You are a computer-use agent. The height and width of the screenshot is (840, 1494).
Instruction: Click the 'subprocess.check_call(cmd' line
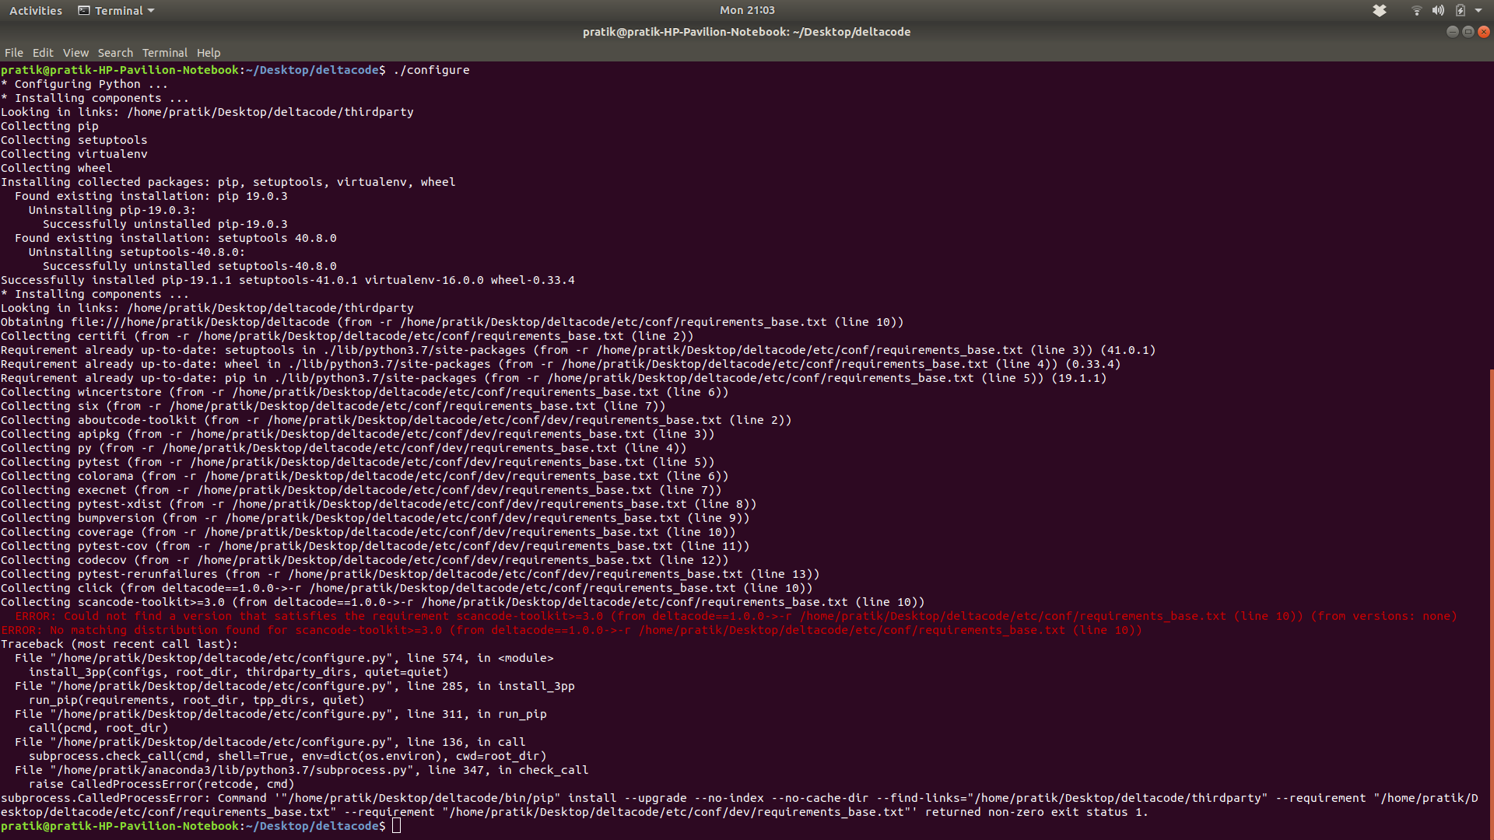point(288,756)
